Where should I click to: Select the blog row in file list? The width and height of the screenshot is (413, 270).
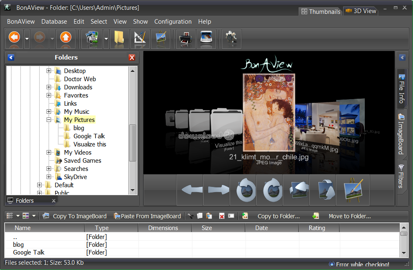click(x=202, y=244)
